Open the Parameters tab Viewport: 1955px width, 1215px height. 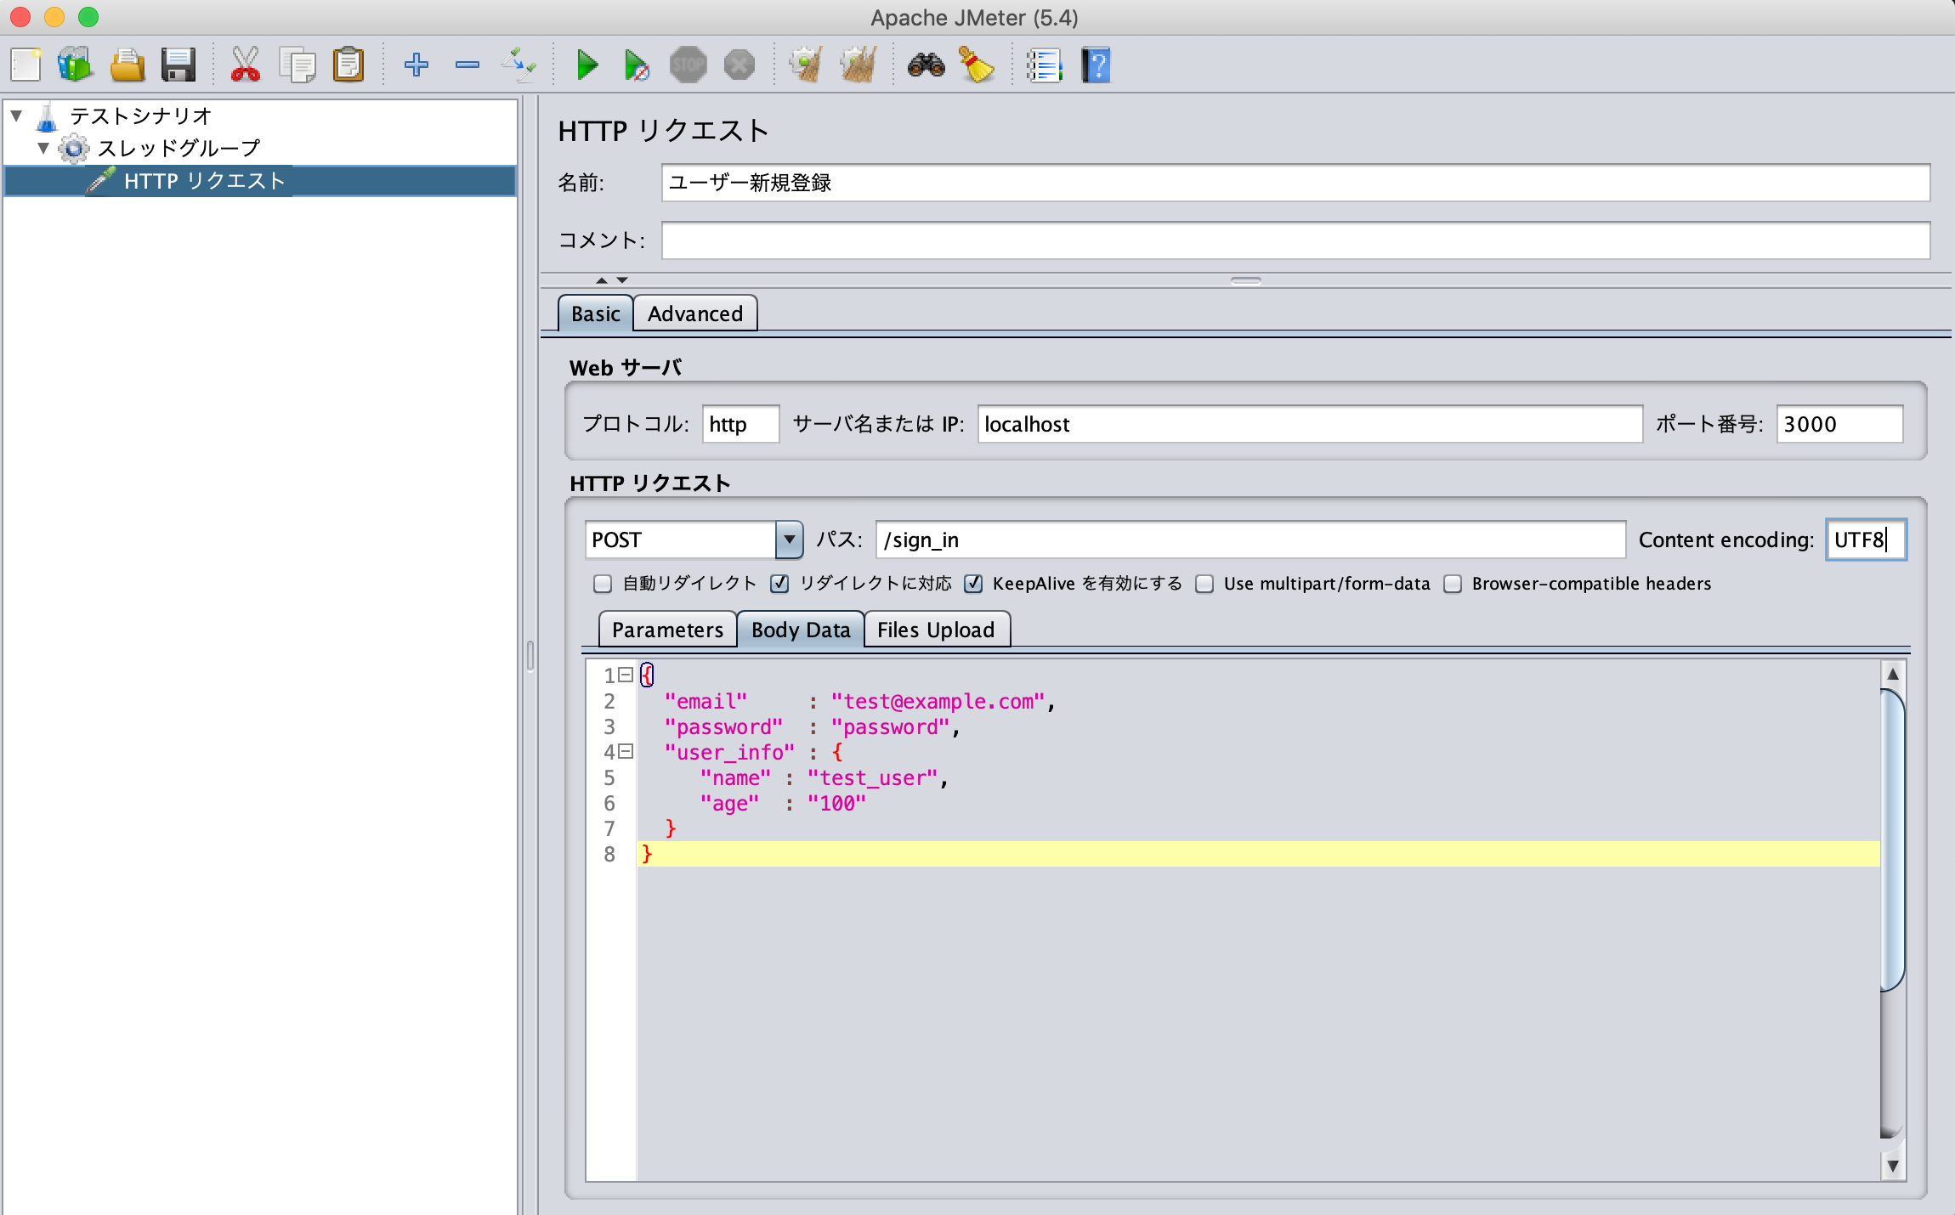[x=667, y=630]
